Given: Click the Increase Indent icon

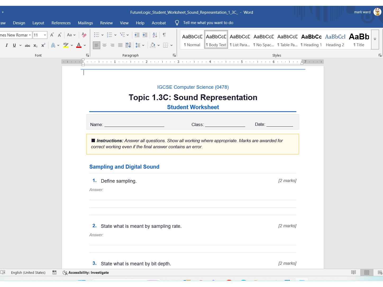Looking at the screenshot, I should pos(145,35).
